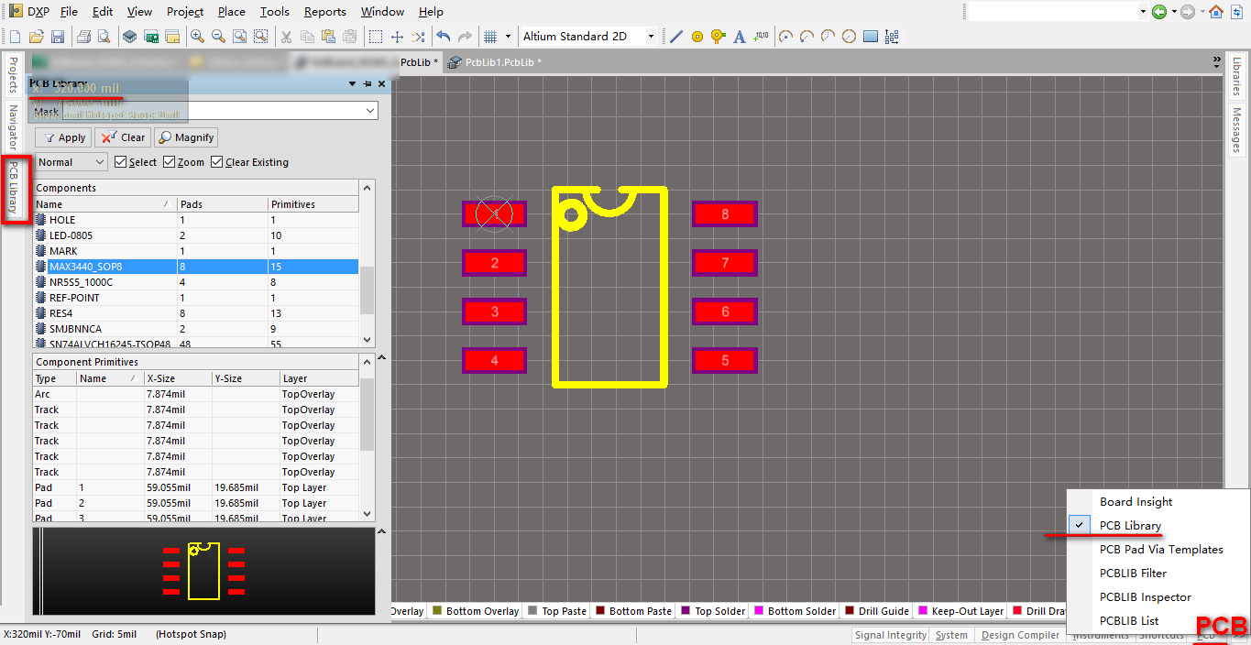The width and height of the screenshot is (1251, 645).
Task: Click the Undo arrow icon
Action: point(444,37)
